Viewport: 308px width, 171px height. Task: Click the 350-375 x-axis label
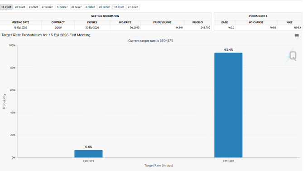[88, 161]
